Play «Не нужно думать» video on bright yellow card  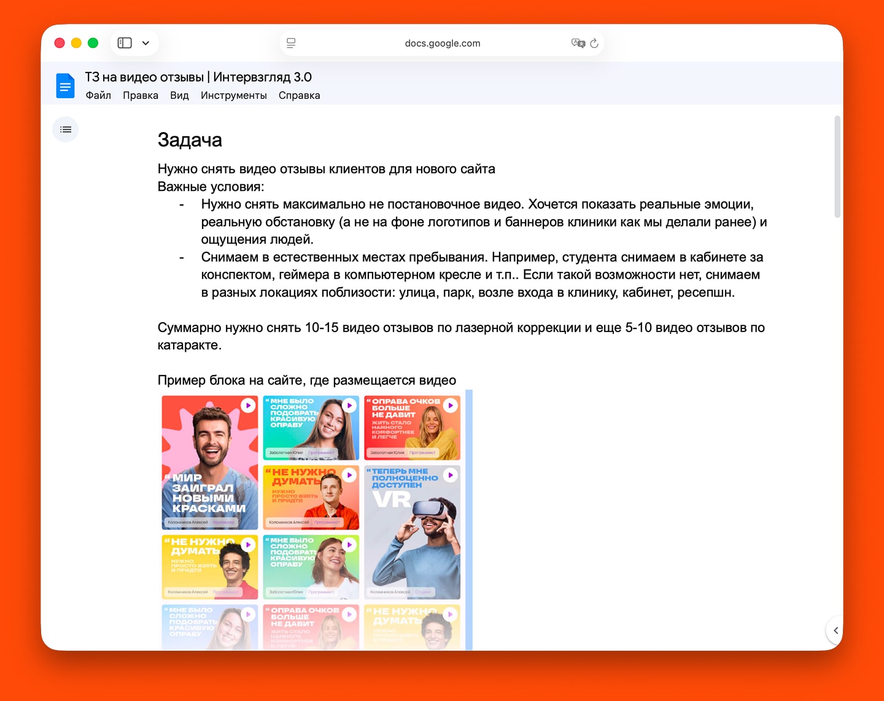click(x=248, y=544)
